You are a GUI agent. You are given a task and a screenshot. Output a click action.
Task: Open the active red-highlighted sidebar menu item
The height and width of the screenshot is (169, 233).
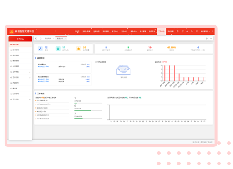pos(20,45)
